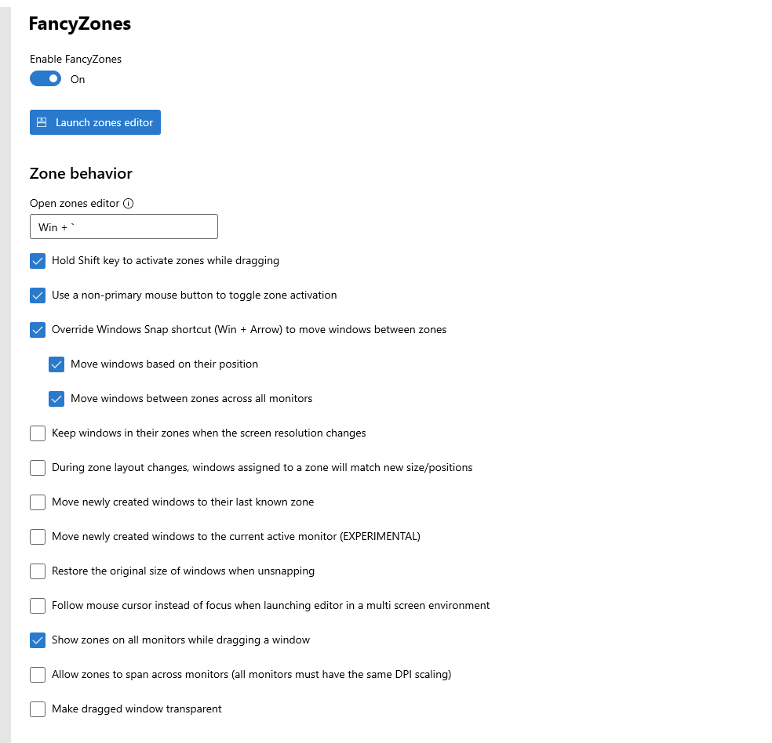Uncheck Show zones on all monitors while dragging
Image resolution: width=772 pixels, height=743 pixels.
(x=37, y=640)
